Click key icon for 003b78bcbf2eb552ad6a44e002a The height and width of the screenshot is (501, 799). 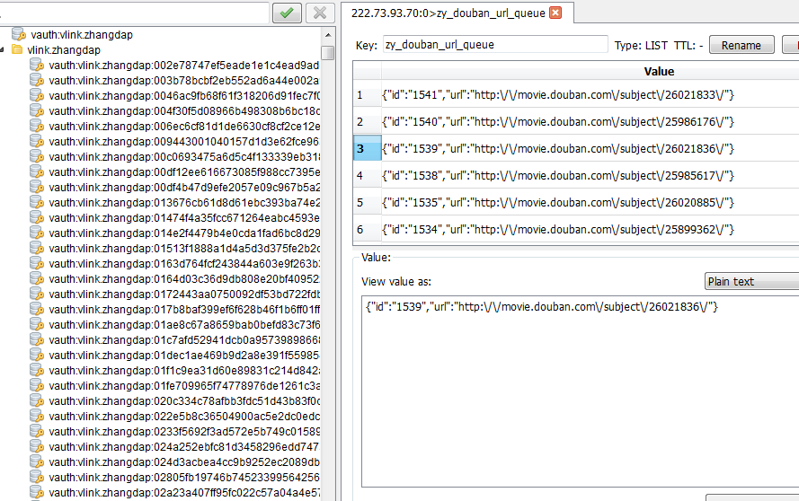(37, 80)
